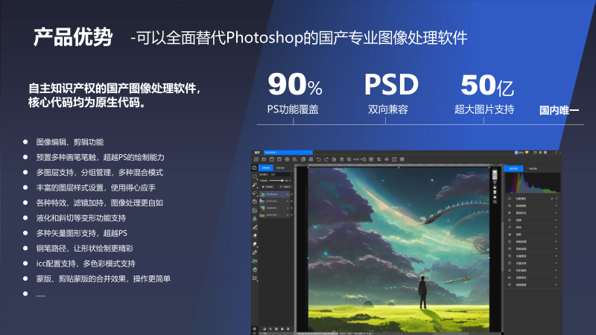Open the blend mode dropdown in layers panel
The image size is (596, 335).
coord(281,174)
